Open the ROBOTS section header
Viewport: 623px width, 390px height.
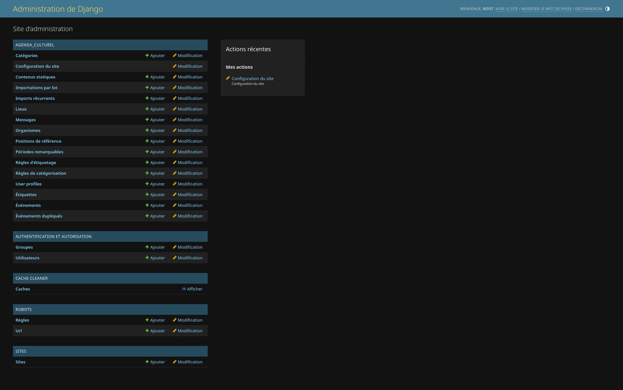(24, 310)
